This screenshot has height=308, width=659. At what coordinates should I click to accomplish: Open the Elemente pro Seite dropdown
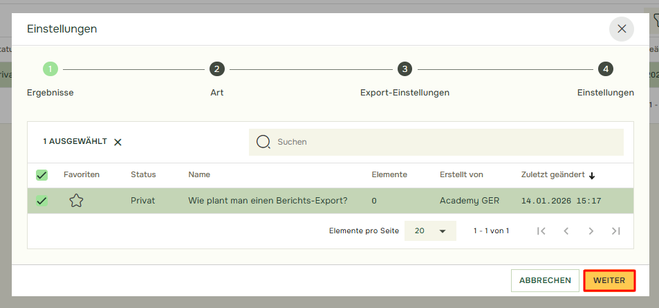pyautogui.click(x=430, y=231)
